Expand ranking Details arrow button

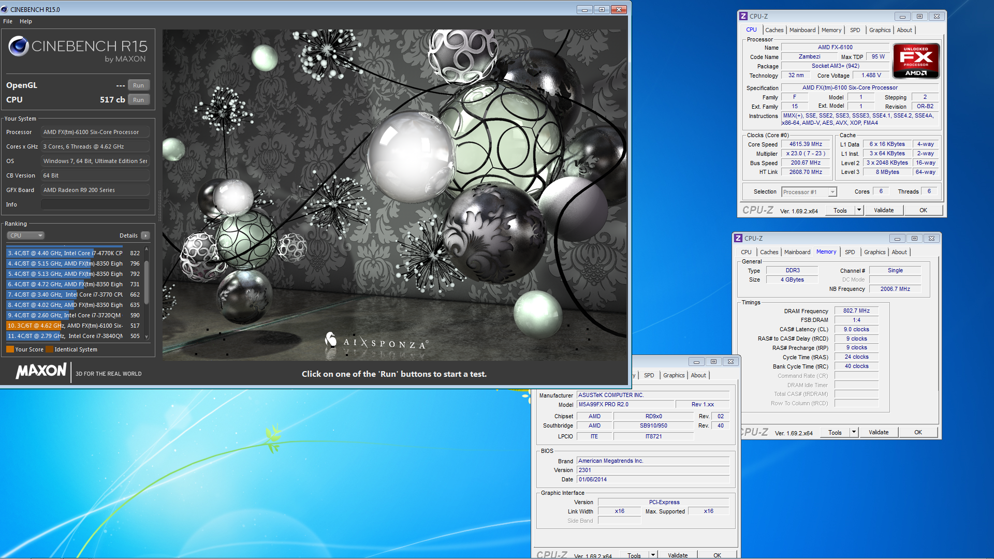(x=145, y=236)
